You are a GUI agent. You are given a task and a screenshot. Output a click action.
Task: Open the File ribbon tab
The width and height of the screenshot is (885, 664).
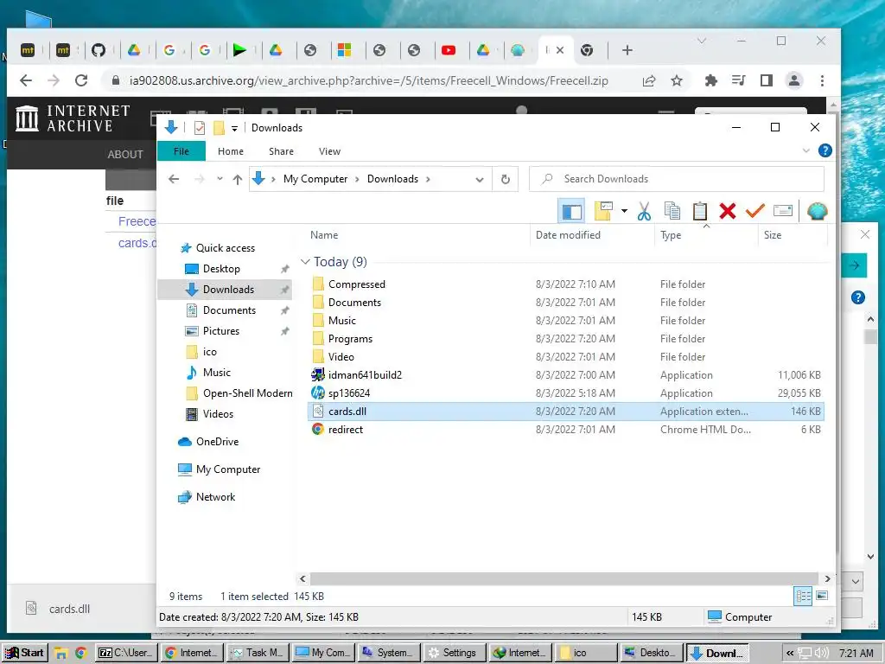(181, 151)
